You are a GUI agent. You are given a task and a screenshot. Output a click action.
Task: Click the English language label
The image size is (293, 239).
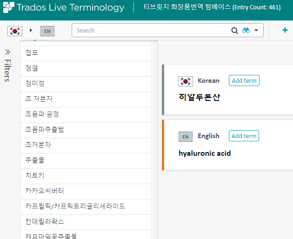[x=208, y=136]
